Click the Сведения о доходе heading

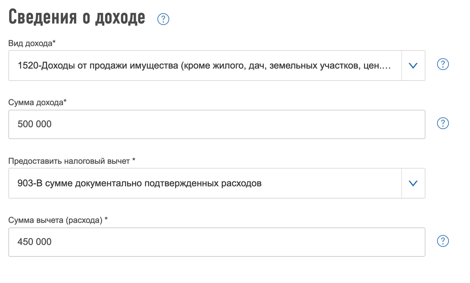[77, 18]
